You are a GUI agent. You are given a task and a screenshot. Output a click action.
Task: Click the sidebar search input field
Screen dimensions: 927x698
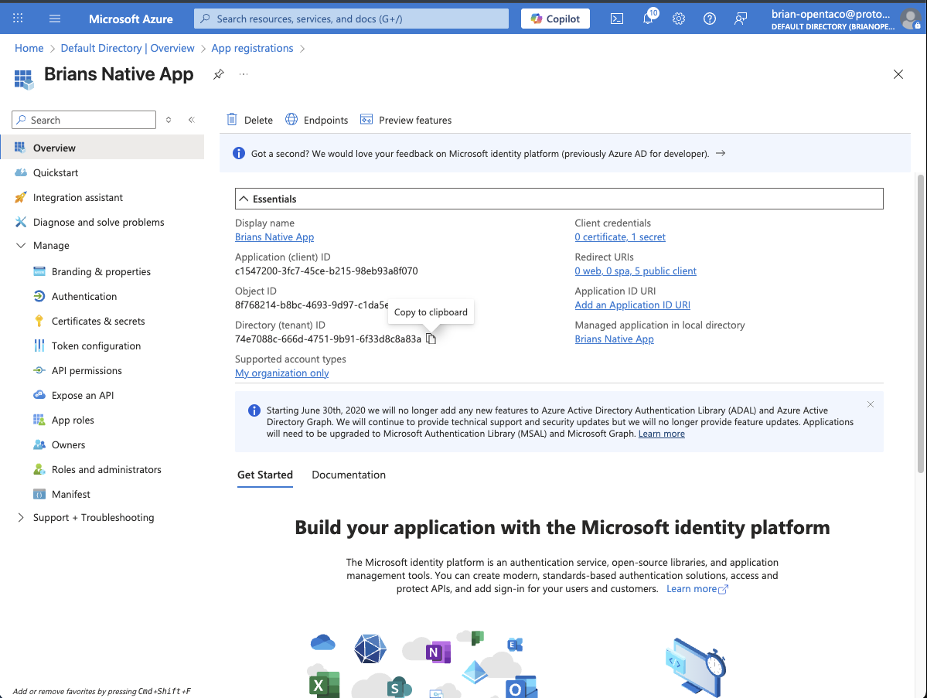[x=83, y=119]
